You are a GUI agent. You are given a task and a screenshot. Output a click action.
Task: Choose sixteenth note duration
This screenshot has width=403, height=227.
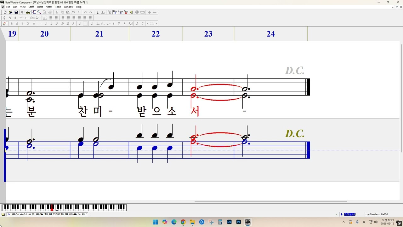(62, 24)
